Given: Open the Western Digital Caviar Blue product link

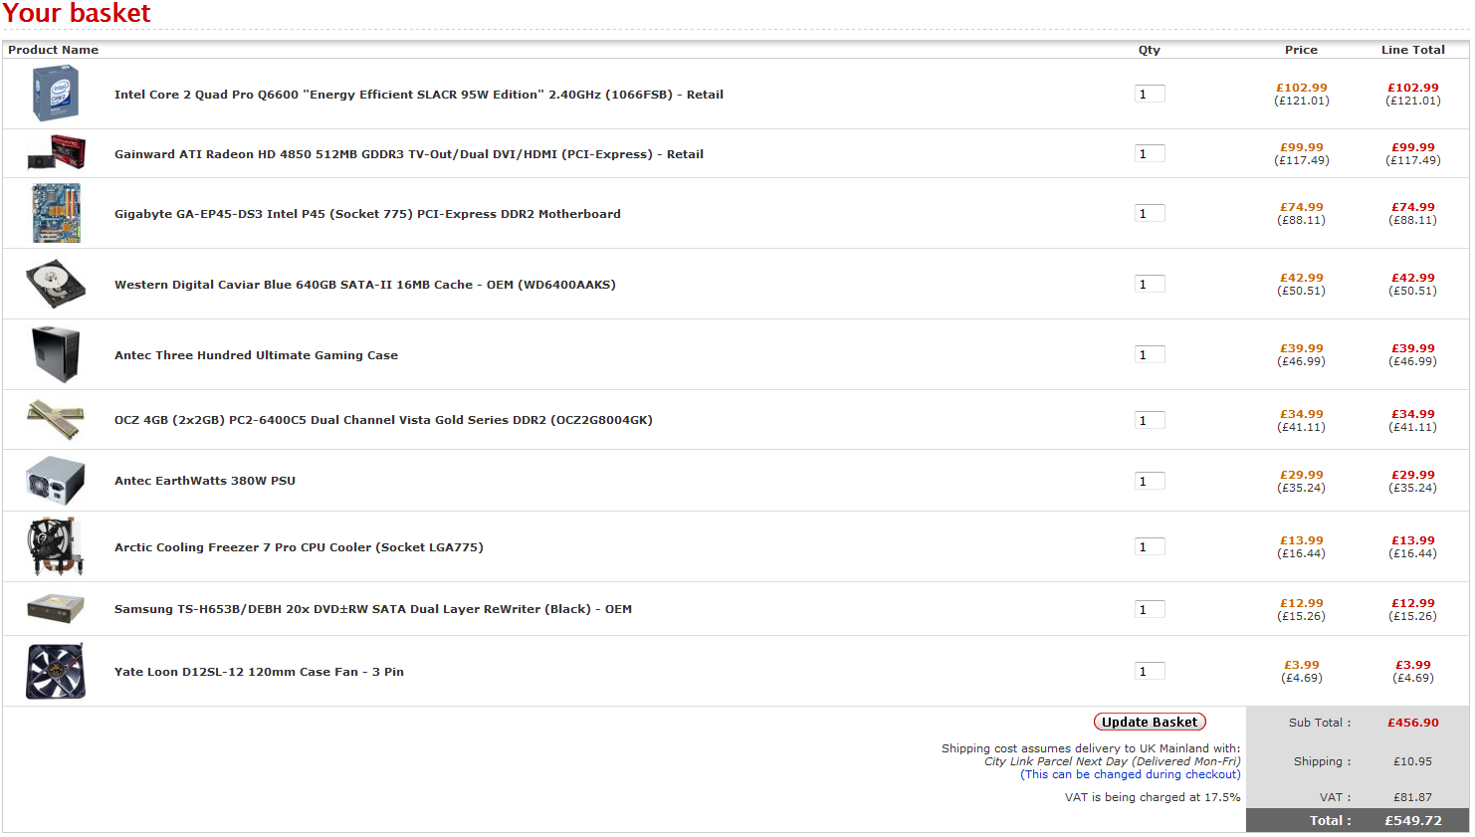Looking at the screenshot, I should click(x=364, y=285).
